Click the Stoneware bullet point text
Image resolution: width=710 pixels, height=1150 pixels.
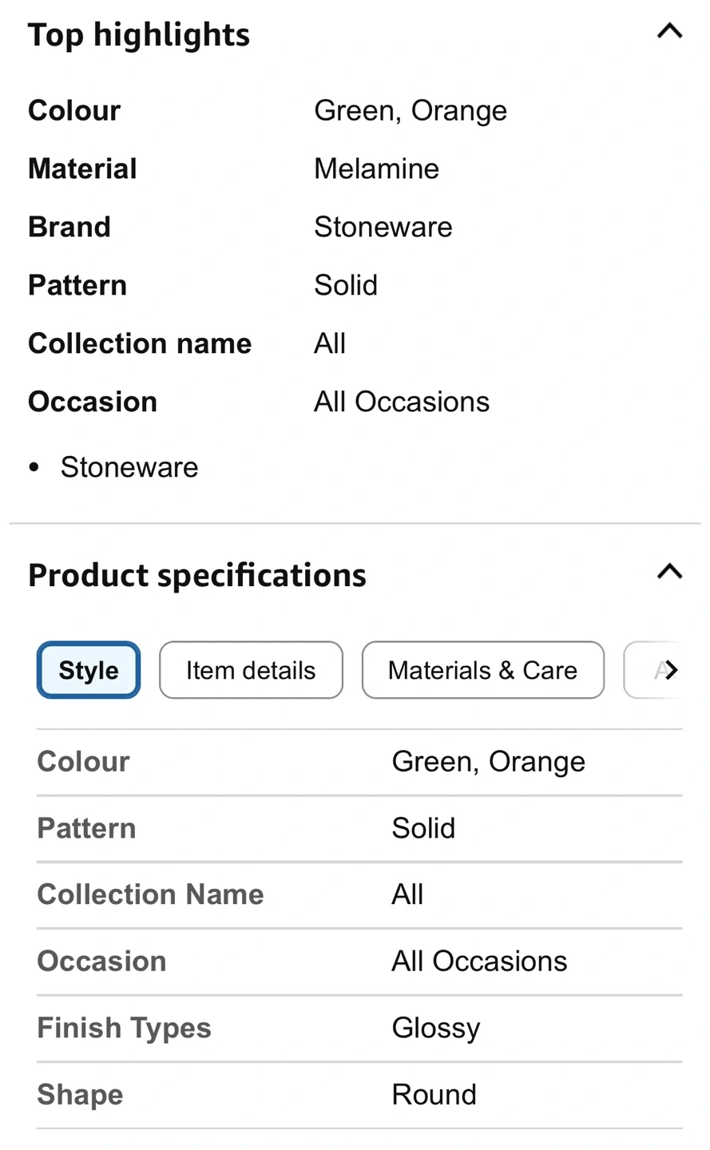click(x=129, y=467)
